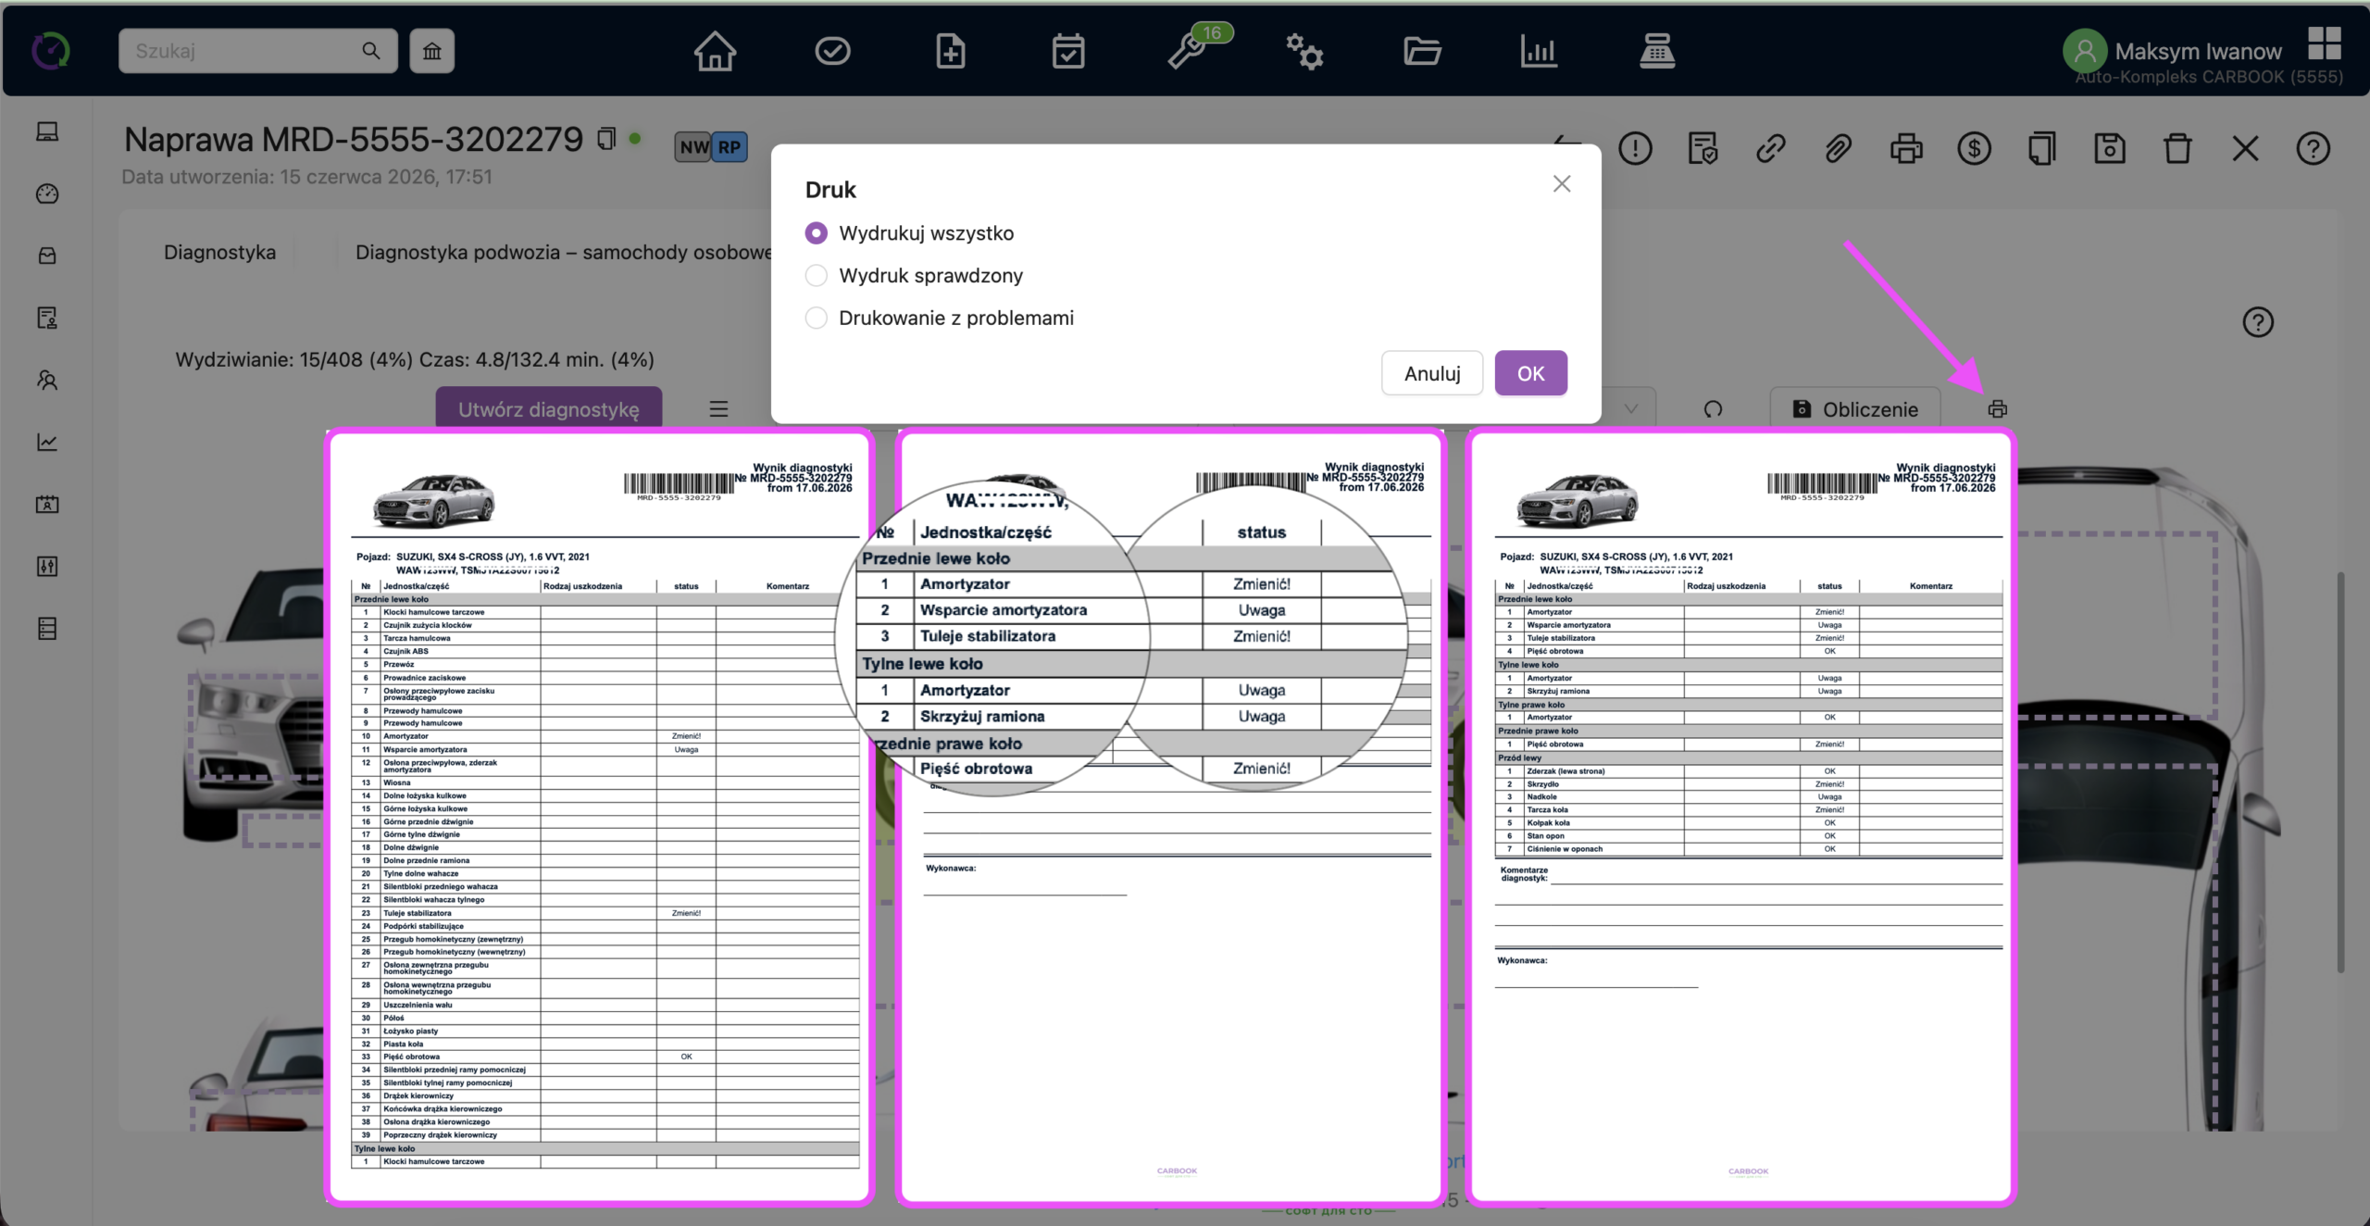
Task: Open the bar chart reports icon
Action: [x=1539, y=51]
